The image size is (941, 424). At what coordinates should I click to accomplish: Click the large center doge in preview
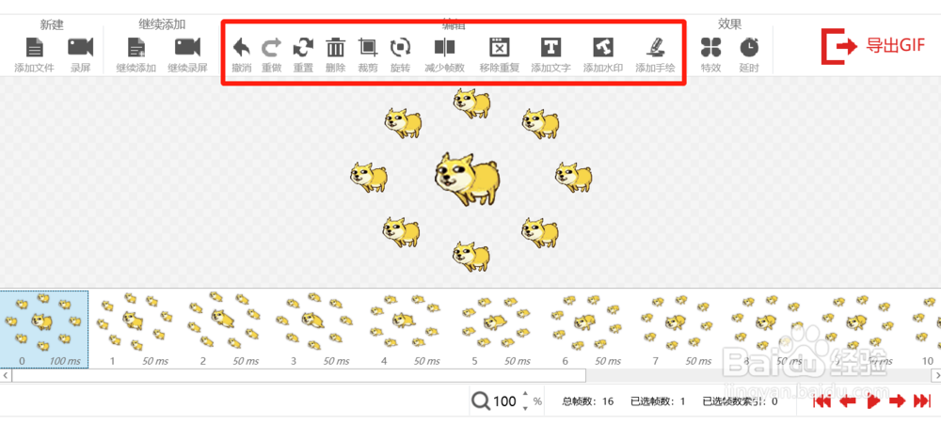click(467, 178)
